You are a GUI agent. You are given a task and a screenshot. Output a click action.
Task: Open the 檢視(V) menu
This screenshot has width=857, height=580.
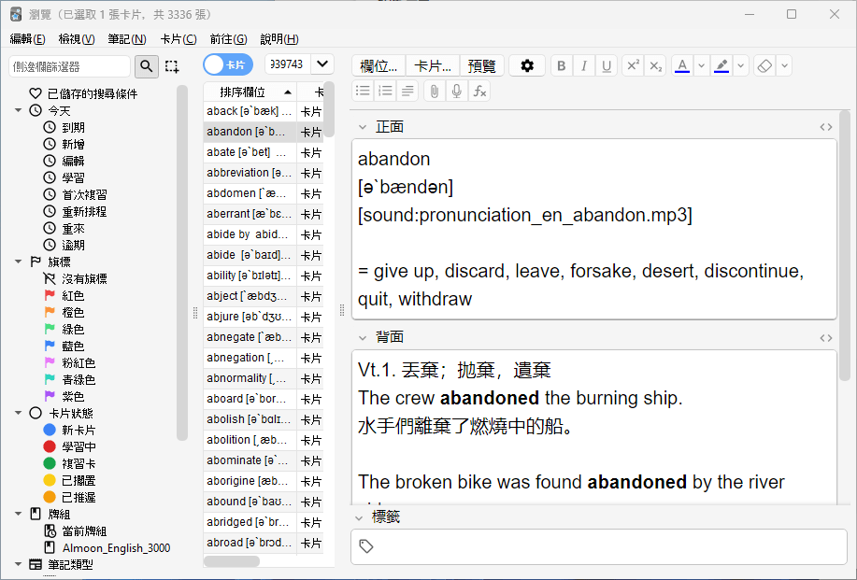click(77, 39)
